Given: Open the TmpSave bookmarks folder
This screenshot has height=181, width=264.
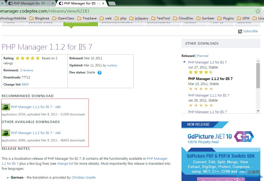Looking at the screenshot, I should (x=87, y=18).
